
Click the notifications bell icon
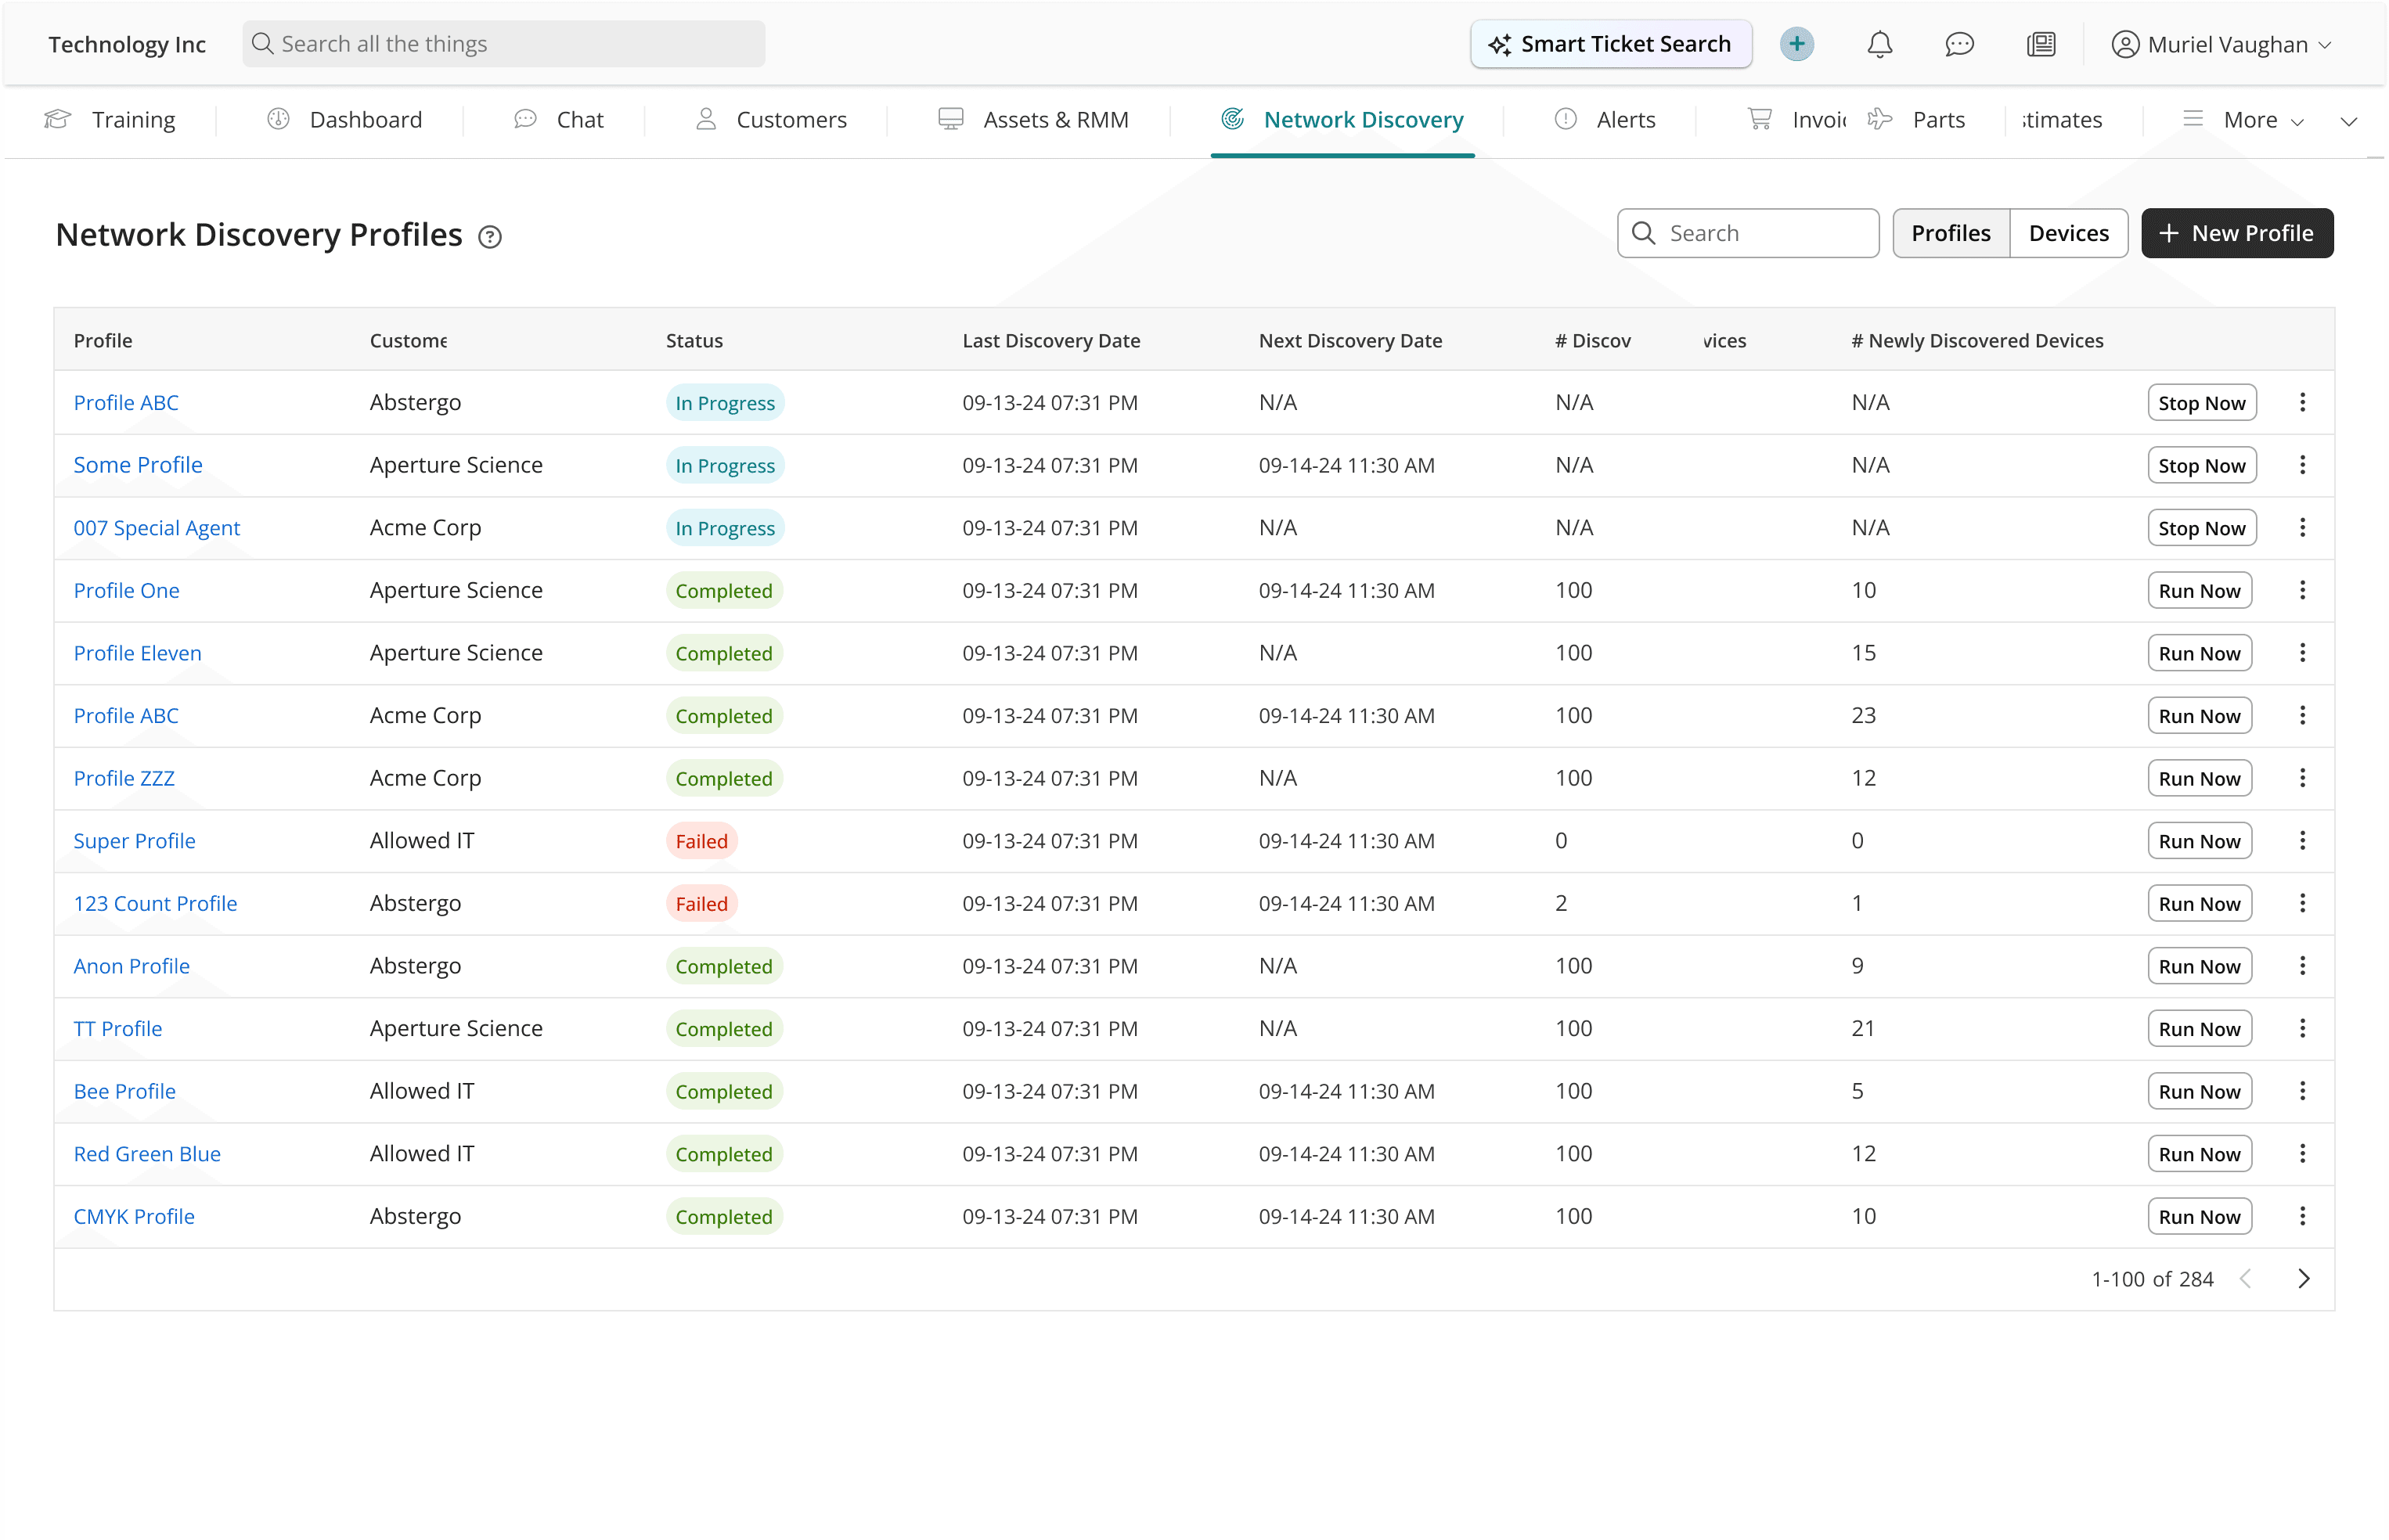1879,44
